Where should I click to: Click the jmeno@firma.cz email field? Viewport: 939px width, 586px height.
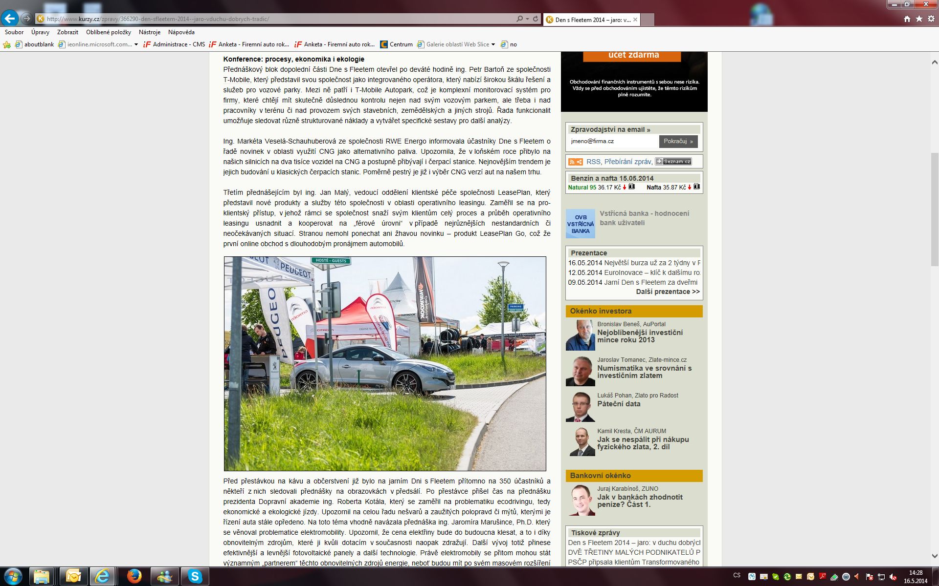[613, 141]
